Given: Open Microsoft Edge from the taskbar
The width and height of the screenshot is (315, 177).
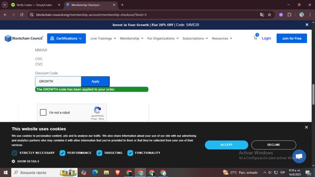Looking at the screenshot, I should point(95,173).
